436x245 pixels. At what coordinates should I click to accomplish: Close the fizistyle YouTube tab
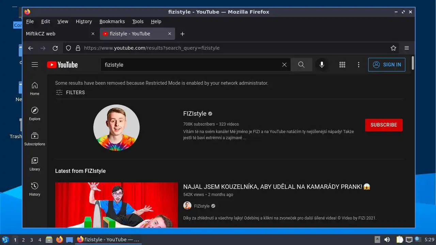click(x=170, y=34)
